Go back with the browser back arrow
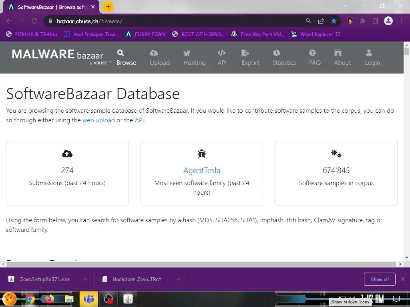 [9, 21]
